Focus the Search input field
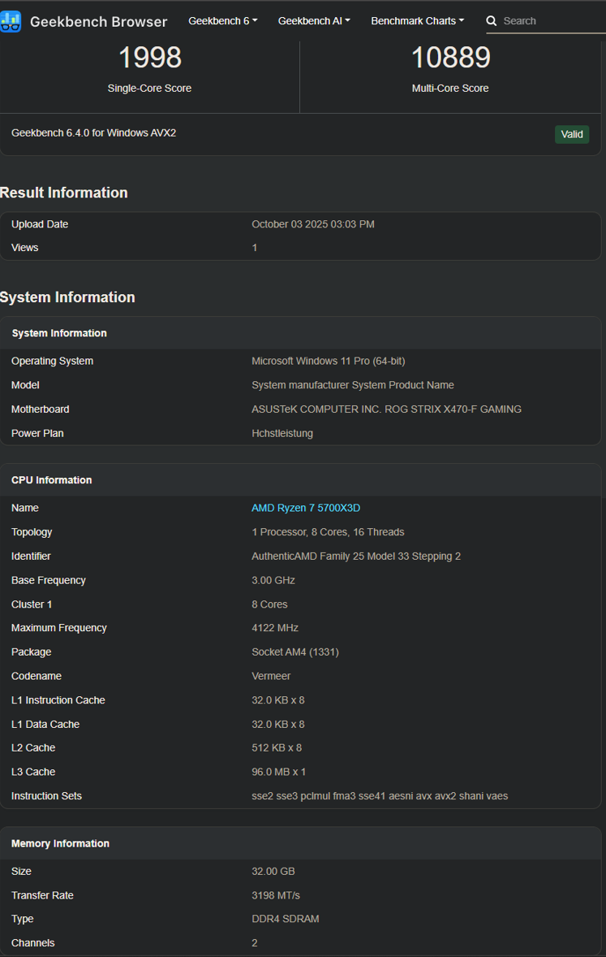Image resolution: width=606 pixels, height=957 pixels. pos(552,21)
